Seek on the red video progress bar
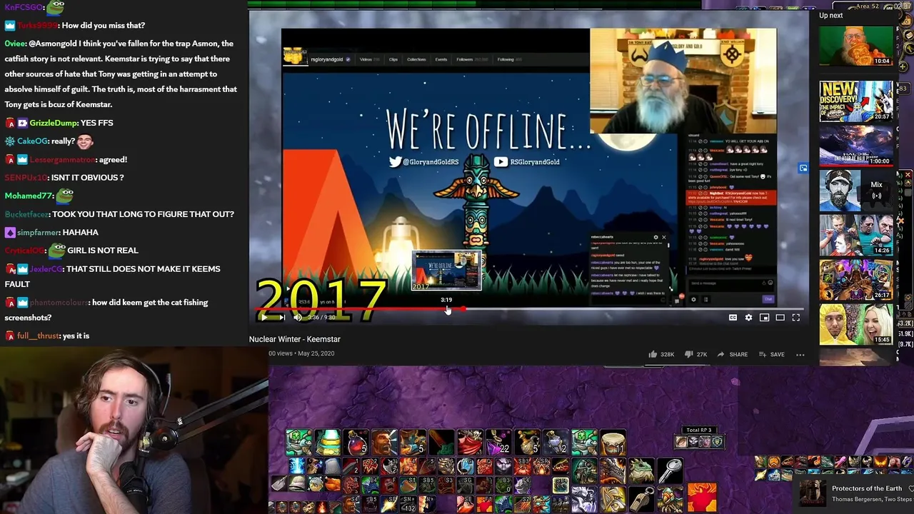Image resolution: width=914 pixels, height=514 pixels. coord(530,309)
